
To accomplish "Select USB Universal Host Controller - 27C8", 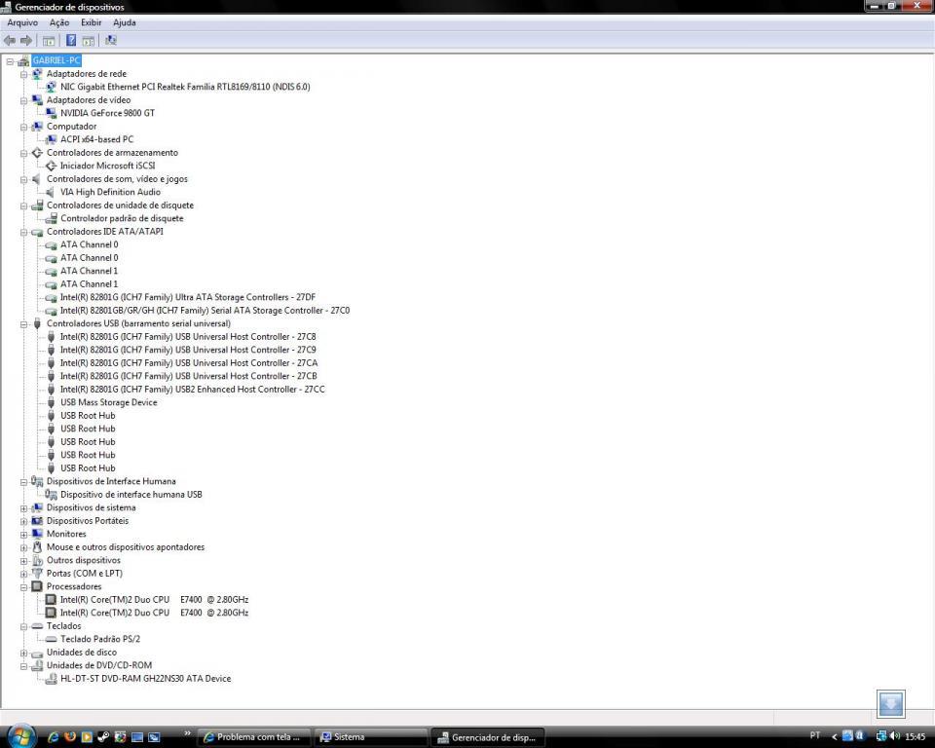I will (x=188, y=336).
